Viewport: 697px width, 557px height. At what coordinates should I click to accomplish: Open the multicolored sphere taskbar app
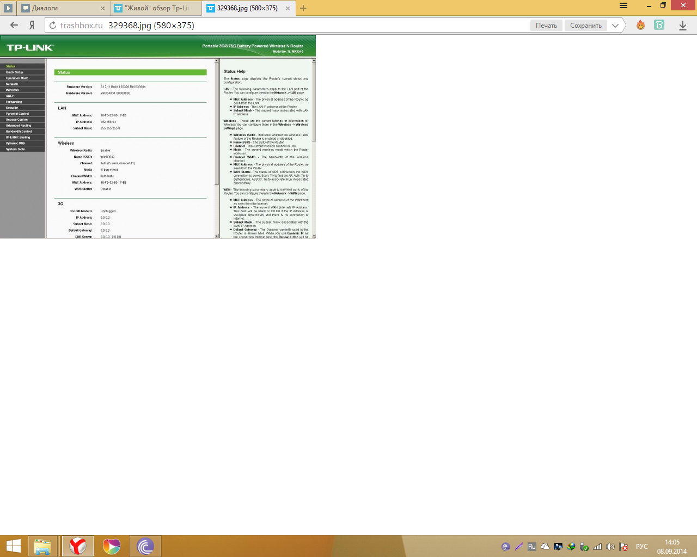coord(111,546)
